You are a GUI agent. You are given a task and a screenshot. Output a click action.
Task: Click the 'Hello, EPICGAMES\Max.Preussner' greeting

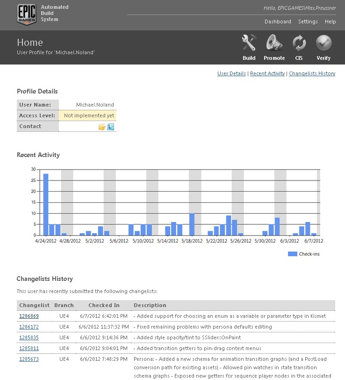(x=300, y=8)
